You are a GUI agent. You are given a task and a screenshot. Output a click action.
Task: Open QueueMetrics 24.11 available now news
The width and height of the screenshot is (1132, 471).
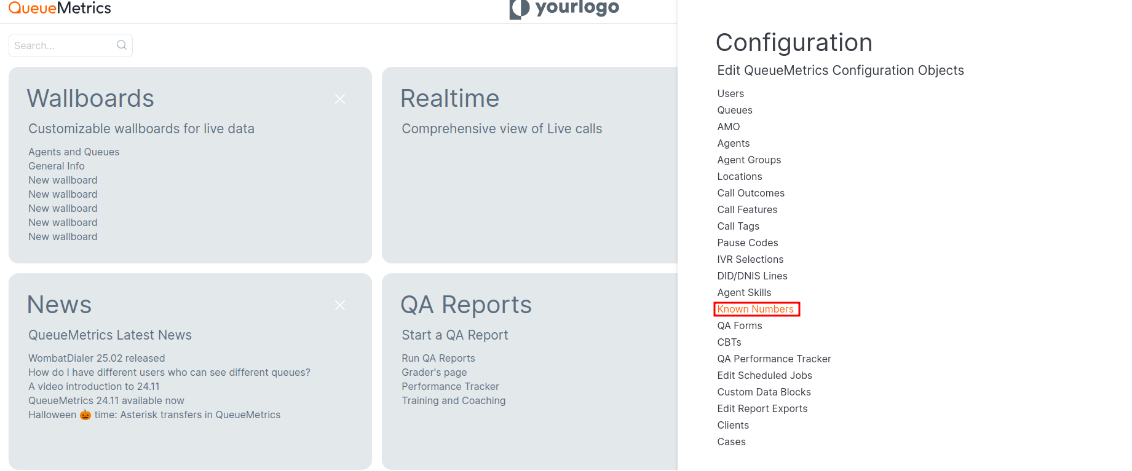pyautogui.click(x=106, y=400)
